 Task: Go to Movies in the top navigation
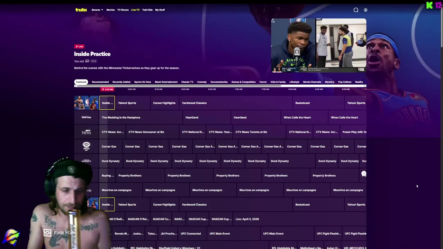point(110,10)
